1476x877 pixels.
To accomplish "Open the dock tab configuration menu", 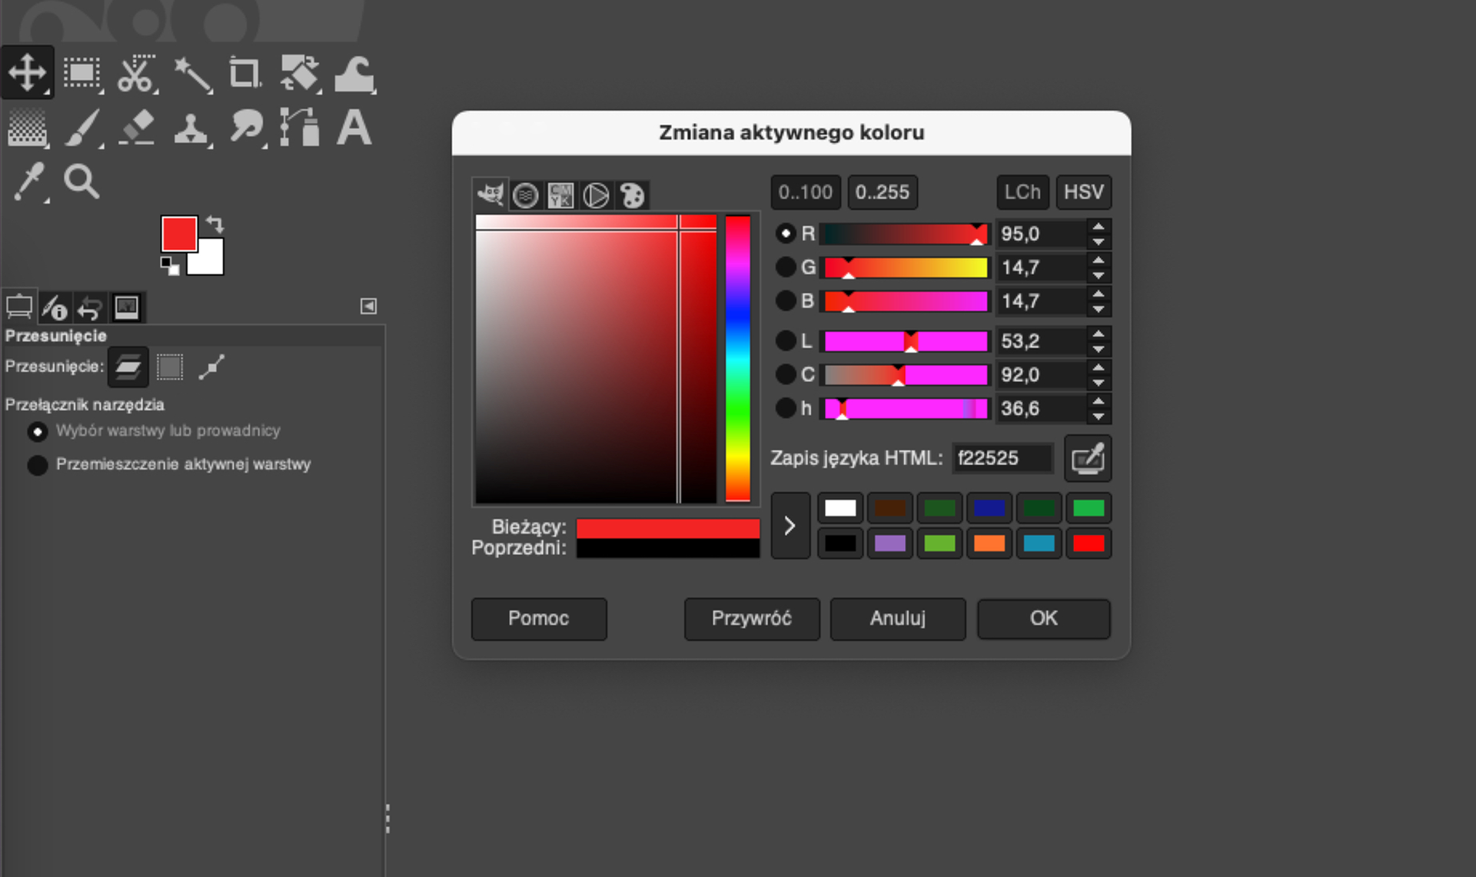I will 369,307.
